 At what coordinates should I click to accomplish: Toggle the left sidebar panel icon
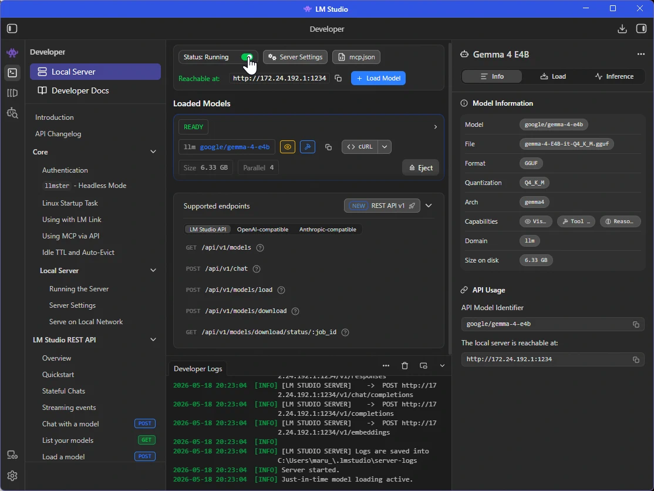[x=12, y=29]
